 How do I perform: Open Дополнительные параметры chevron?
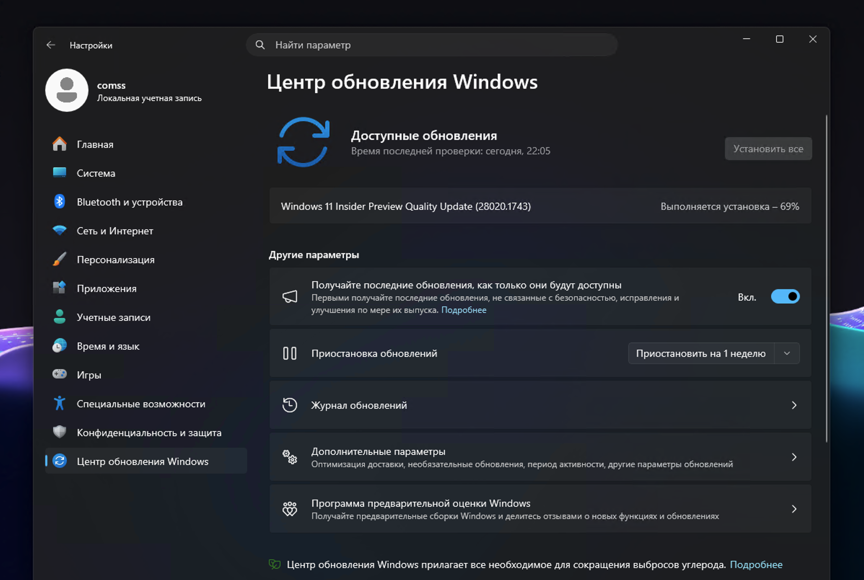click(x=794, y=457)
